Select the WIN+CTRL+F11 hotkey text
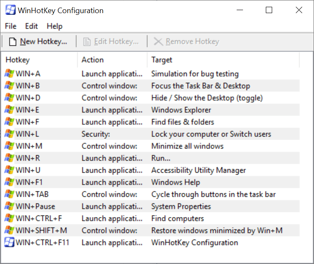Image resolution: width=314 pixels, height=264 pixels. coord(42,242)
